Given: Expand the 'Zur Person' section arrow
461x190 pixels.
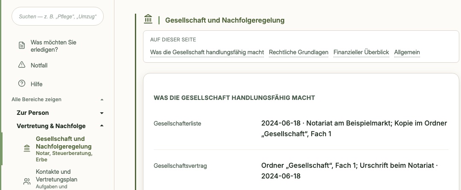Looking at the screenshot, I should [x=102, y=113].
